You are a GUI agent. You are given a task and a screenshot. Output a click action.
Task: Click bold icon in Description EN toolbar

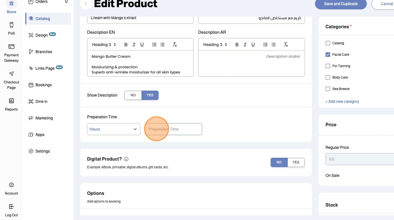[x=126, y=45]
